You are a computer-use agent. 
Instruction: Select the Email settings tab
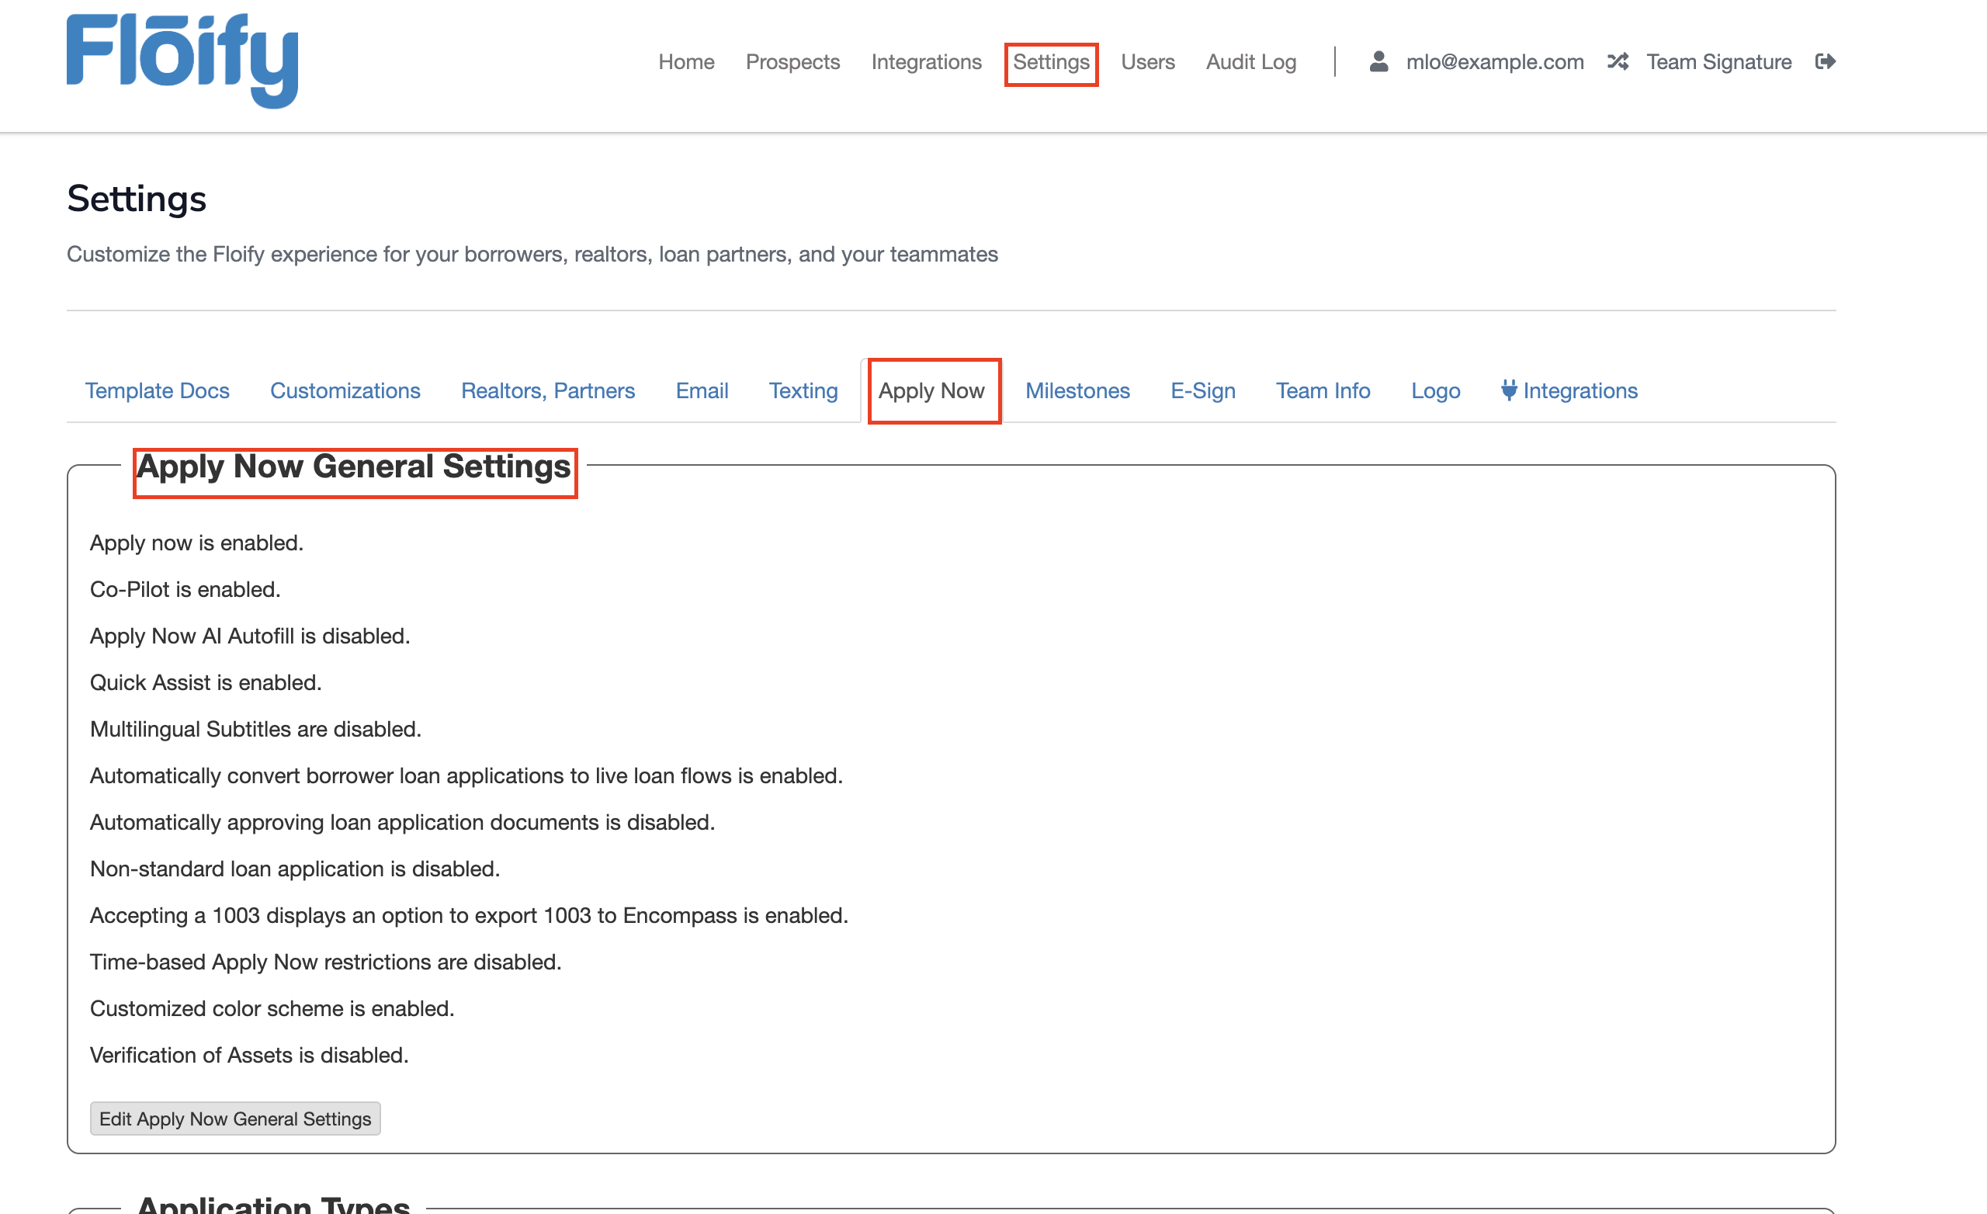coord(702,391)
